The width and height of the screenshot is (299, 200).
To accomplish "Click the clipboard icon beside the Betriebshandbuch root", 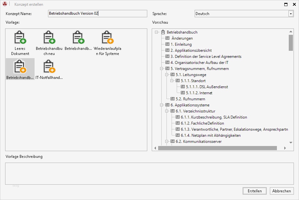I will [163, 32].
